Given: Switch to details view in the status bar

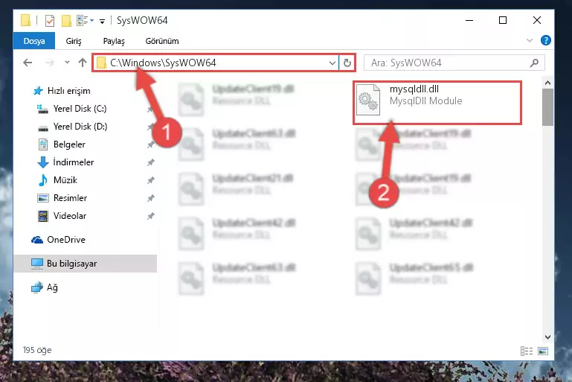Looking at the screenshot, I should point(527,351).
